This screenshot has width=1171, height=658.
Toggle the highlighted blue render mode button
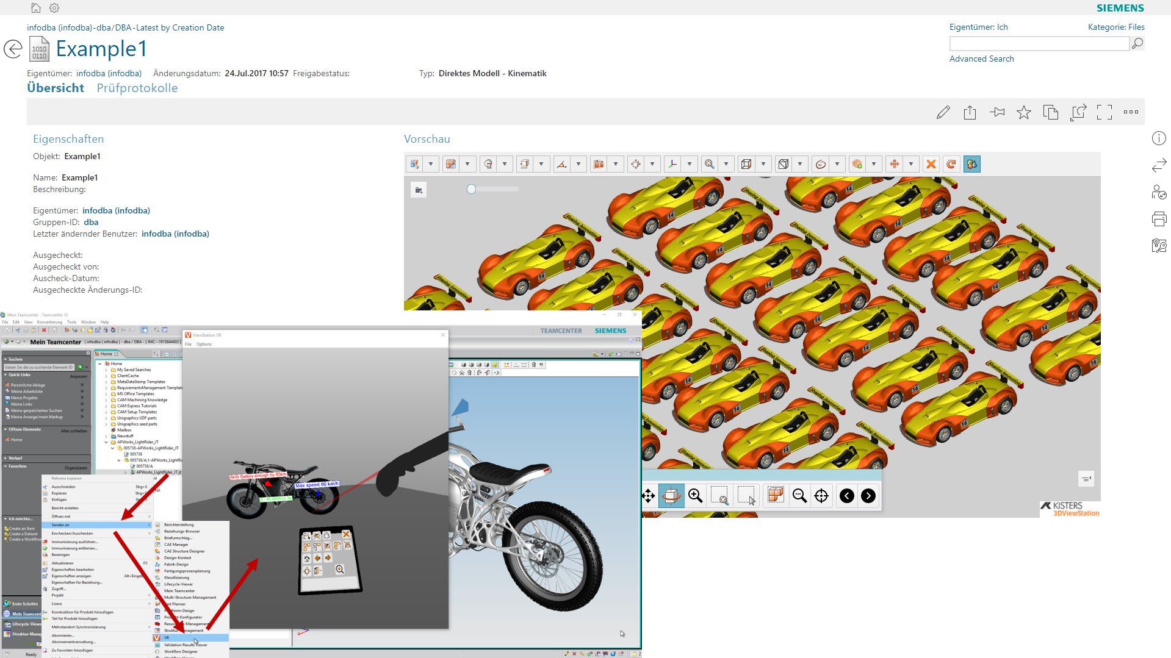tap(971, 164)
